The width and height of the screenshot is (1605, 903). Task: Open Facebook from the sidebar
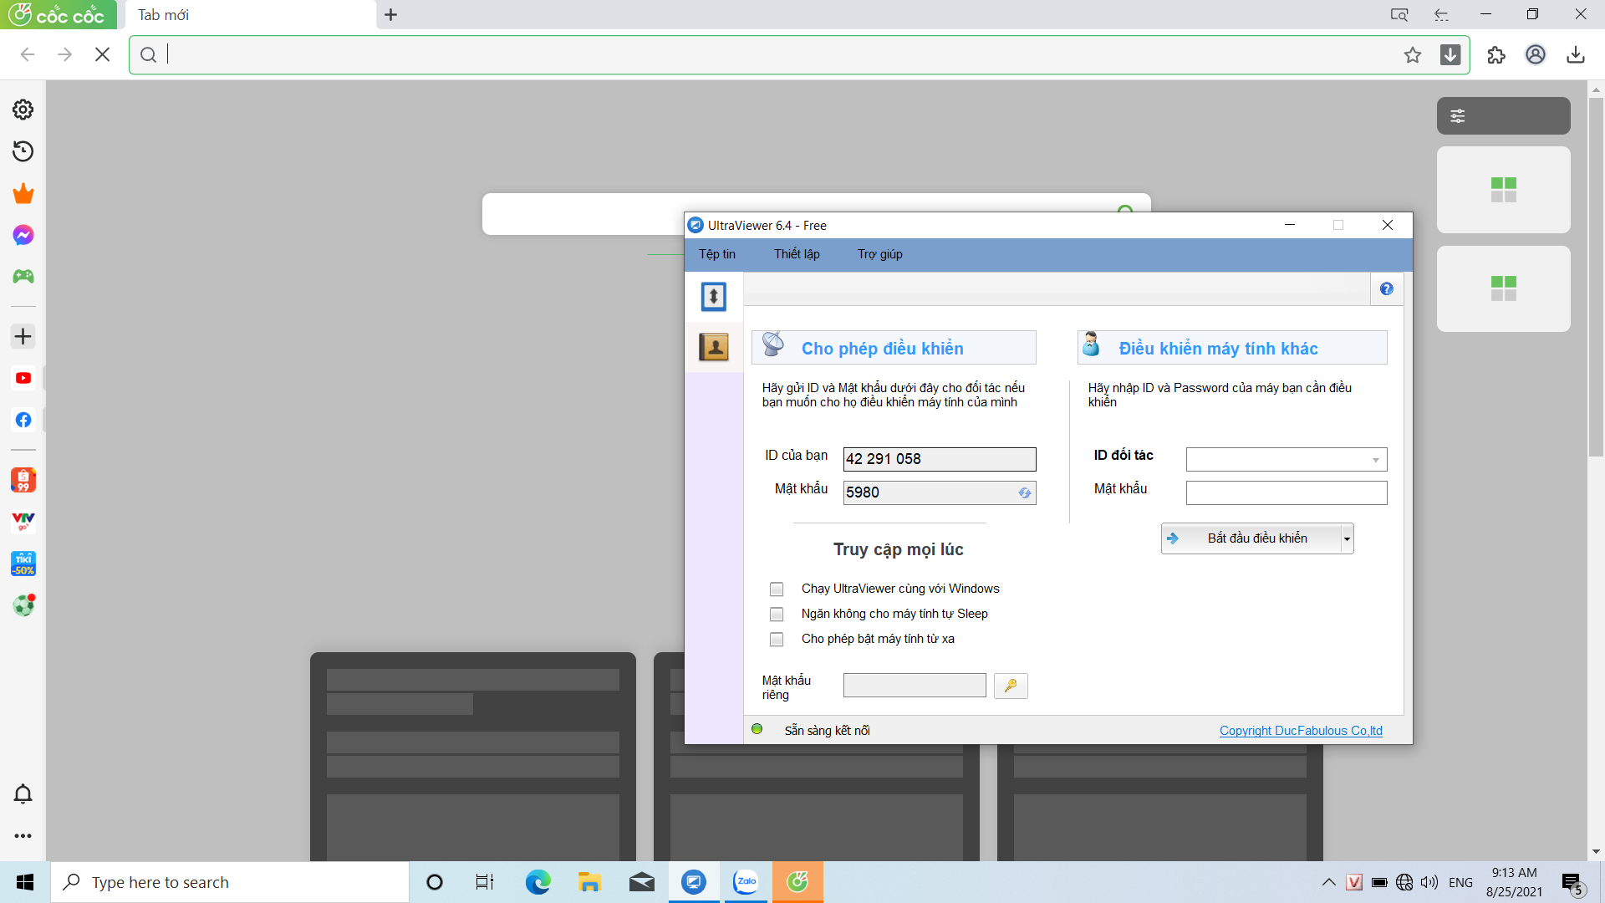click(x=23, y=420)
